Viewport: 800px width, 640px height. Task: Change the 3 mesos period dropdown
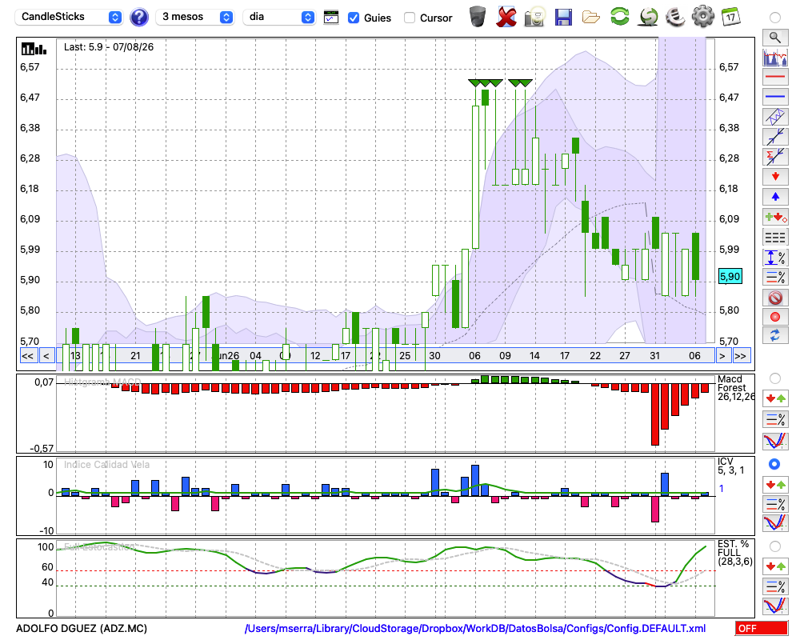194,17
